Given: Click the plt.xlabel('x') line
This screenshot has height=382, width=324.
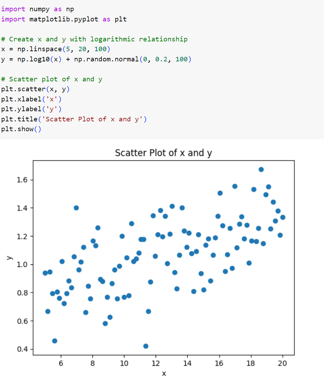Looking at the screenshot, I should 32,99.
